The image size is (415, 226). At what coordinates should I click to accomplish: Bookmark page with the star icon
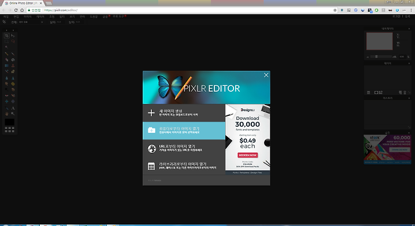(335, 10)
